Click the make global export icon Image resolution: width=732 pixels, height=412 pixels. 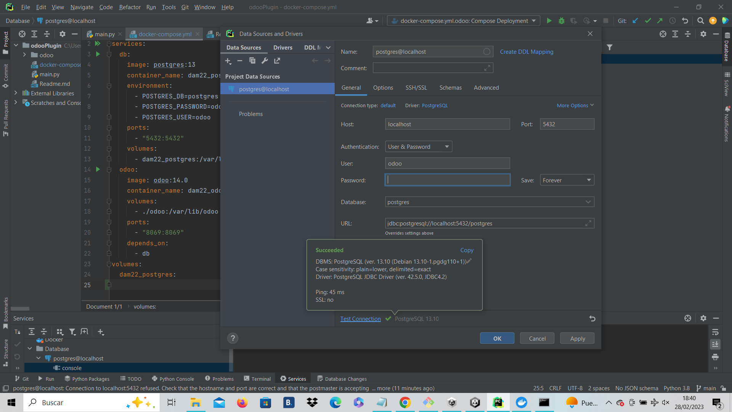pyautogui.click(x=277, y=61)
